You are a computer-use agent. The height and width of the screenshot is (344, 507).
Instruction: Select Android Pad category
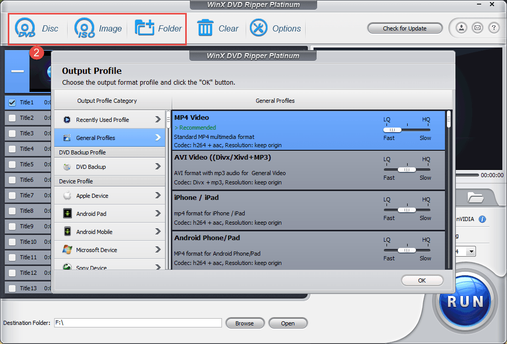coord(110,214)
